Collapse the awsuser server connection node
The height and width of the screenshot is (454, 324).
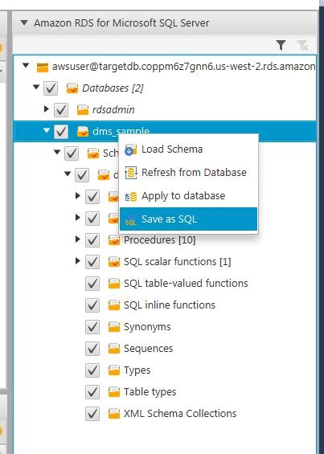point(26,66)
